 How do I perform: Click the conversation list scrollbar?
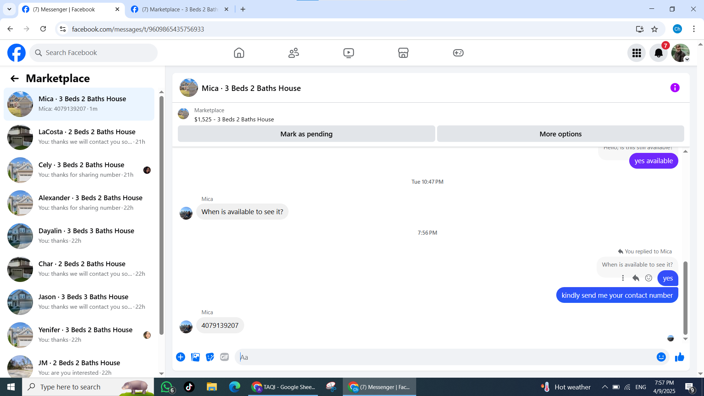[161, 216]
